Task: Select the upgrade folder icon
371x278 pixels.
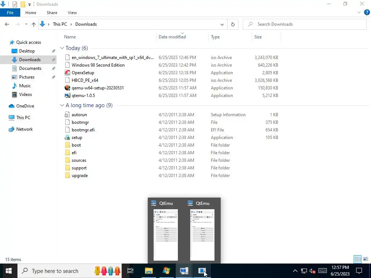Action: (67, 176)
